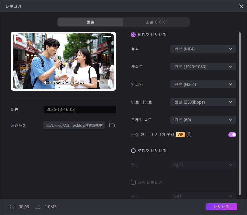
Task: Toggle lossless export priority switch
Action: (232, 135)
